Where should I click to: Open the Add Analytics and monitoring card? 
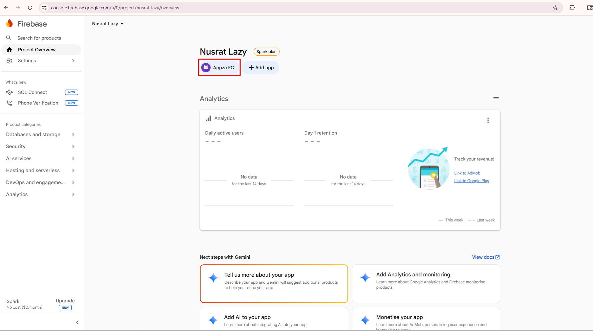(426, 284)
